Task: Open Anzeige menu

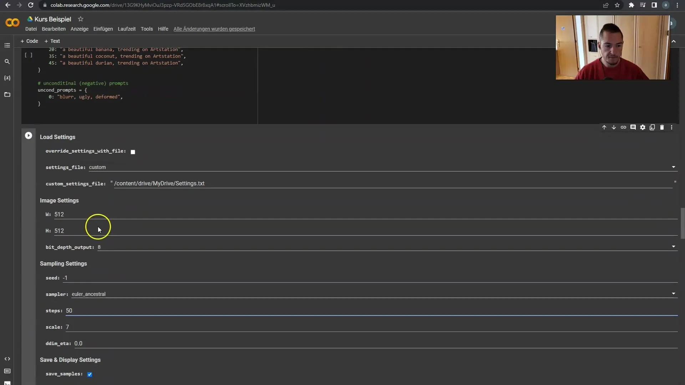Action: pyautogui.click(x=80, y=29)
